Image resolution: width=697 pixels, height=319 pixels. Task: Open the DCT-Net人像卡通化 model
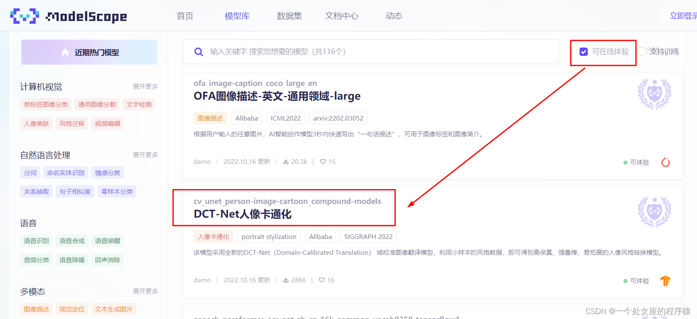click(243, 214)
